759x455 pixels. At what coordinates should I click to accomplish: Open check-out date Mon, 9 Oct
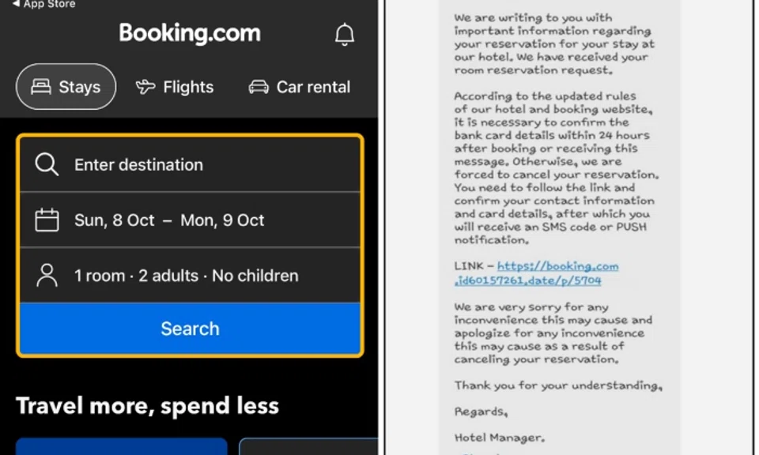[x=222, y=220]
